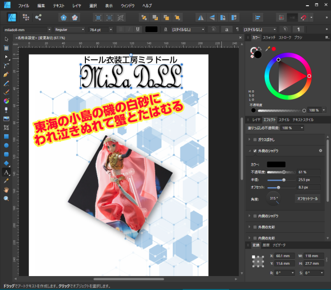Select the Ellipse shape tool

(x=6, y=146)
